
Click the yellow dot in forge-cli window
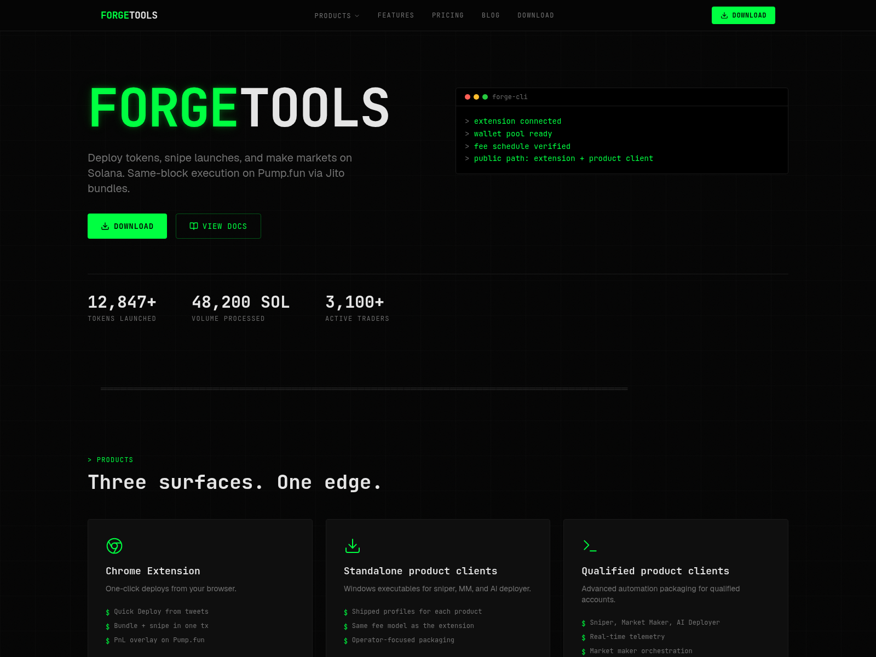click(x=476, y=97)
